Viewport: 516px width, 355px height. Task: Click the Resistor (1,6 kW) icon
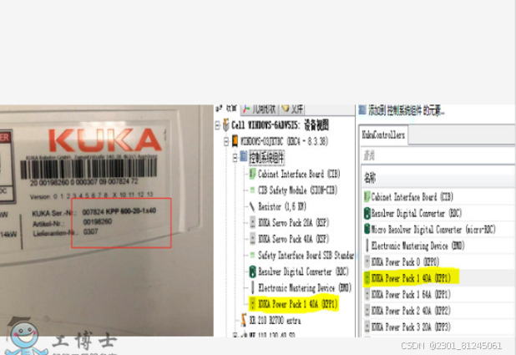(252, 206)
